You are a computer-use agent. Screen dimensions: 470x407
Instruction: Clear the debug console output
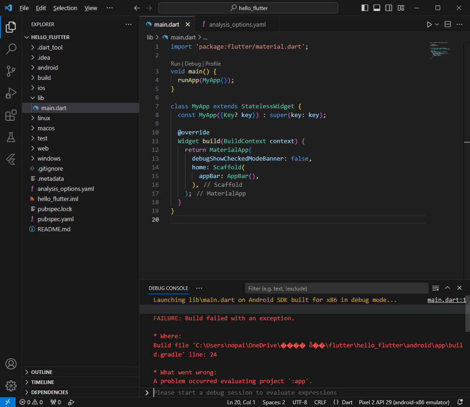click(436, 288)
